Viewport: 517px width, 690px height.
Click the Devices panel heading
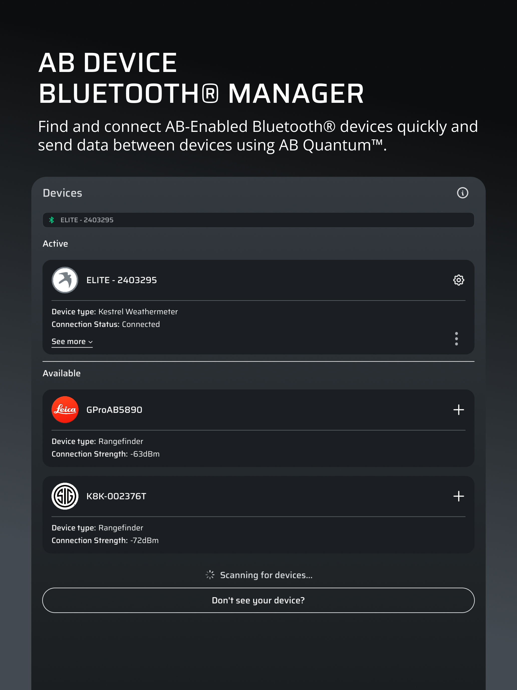point(62,193)
